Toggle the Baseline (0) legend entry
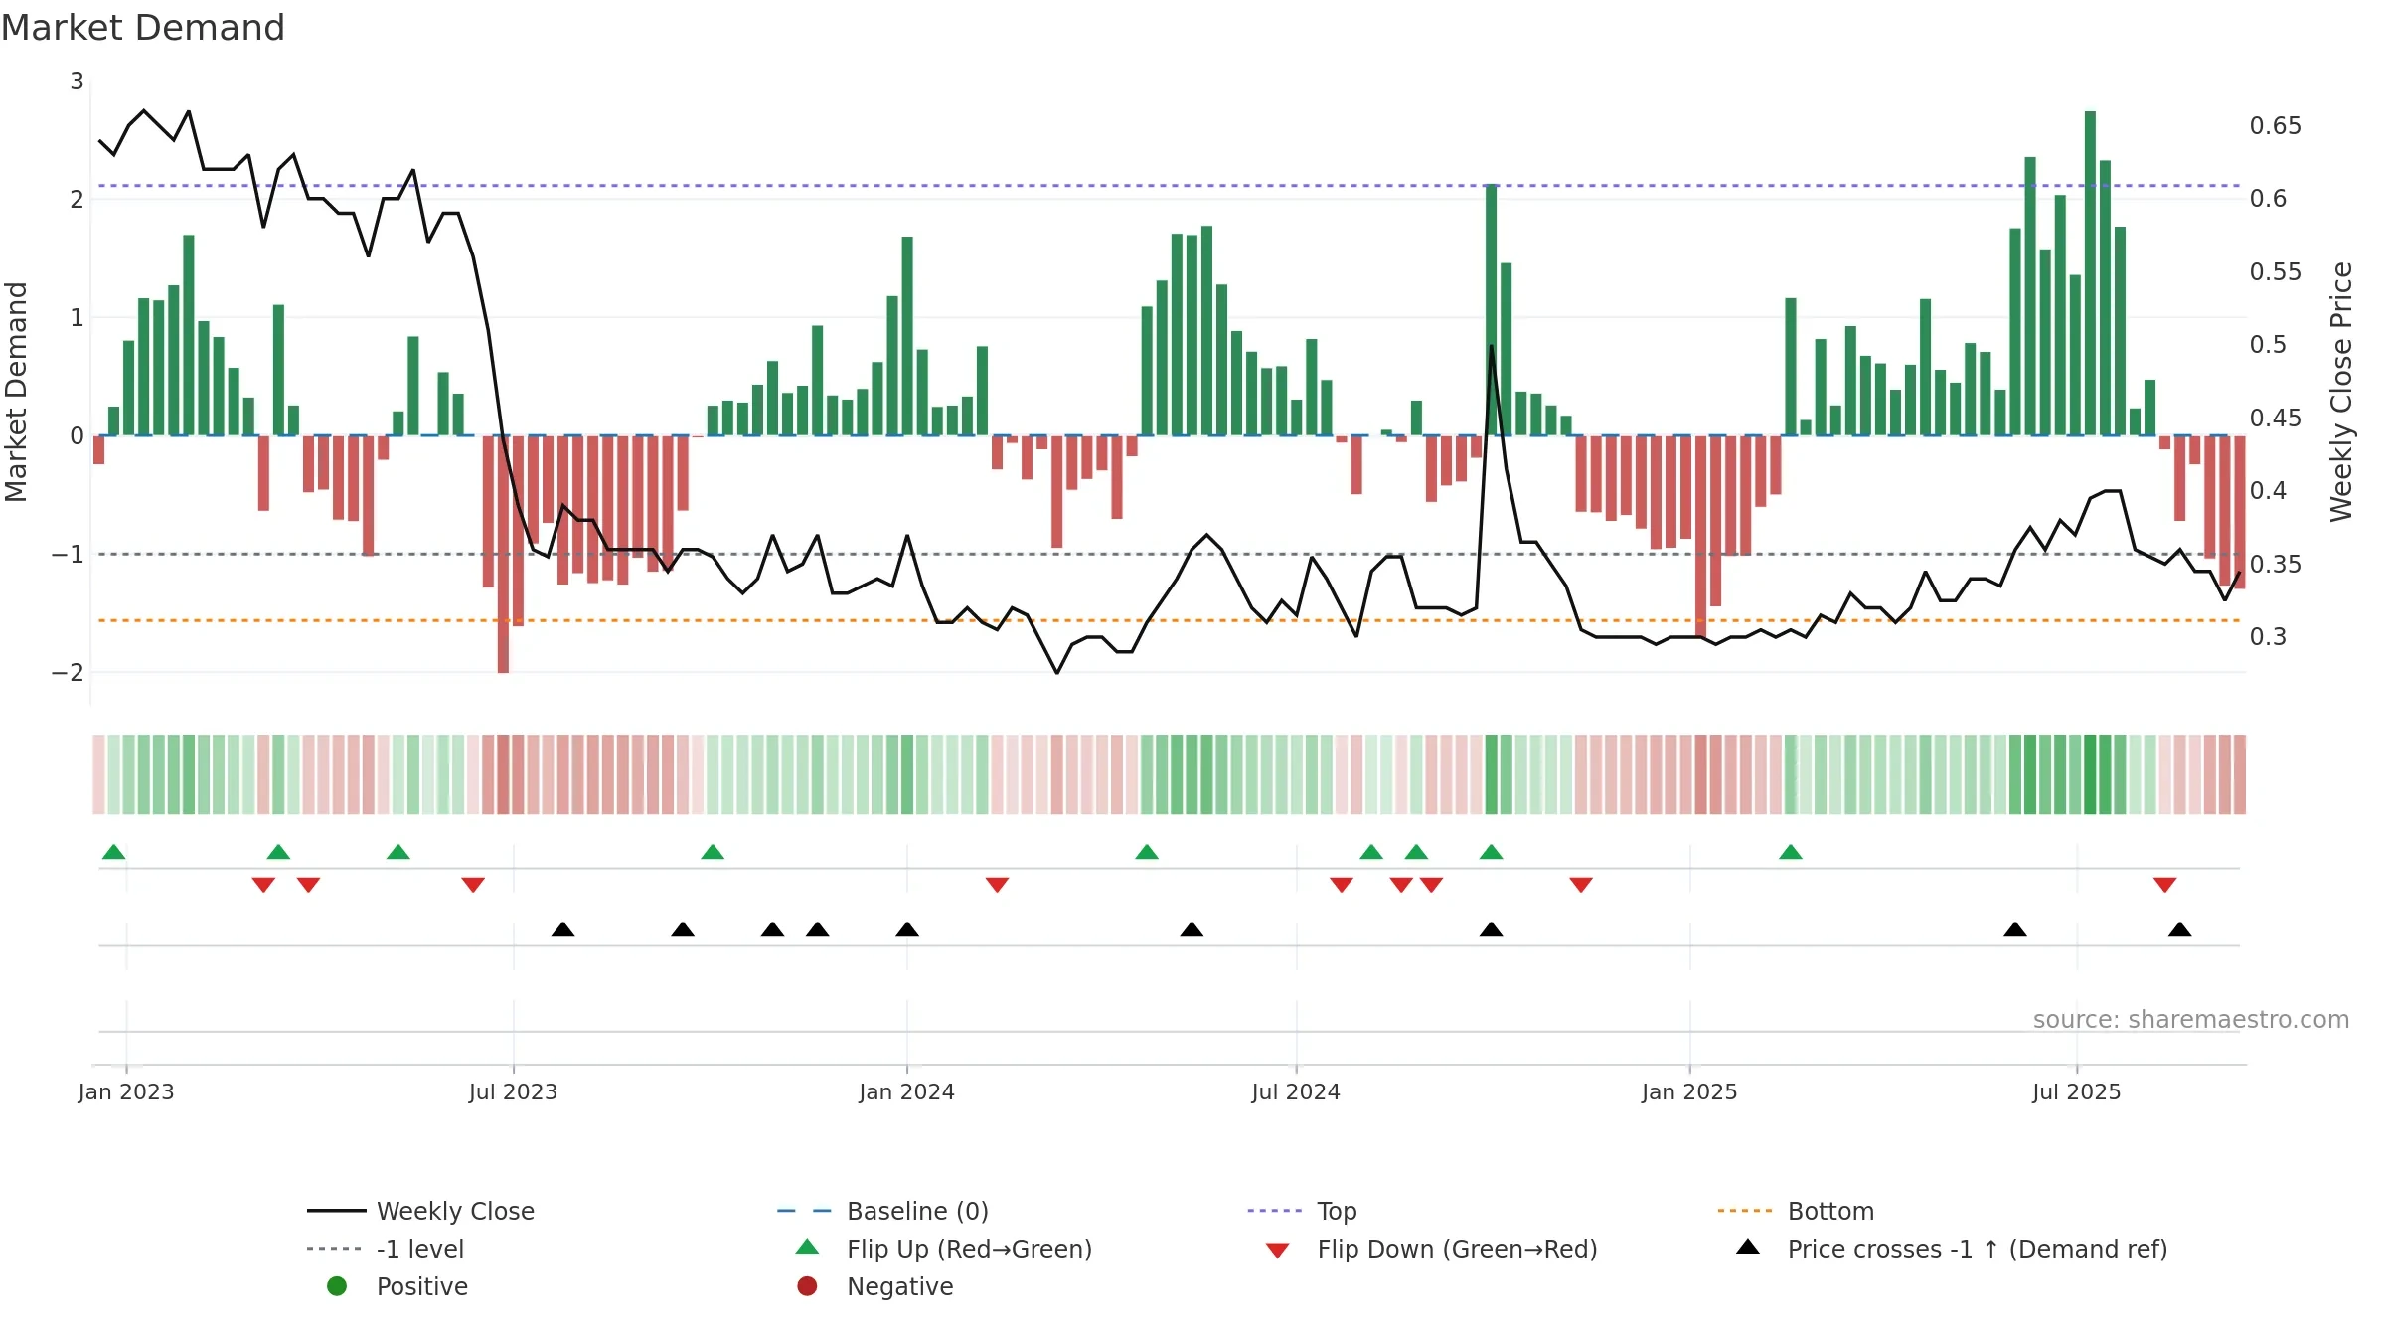This screenshot has width=2385, height=1342. point(882,1211)
